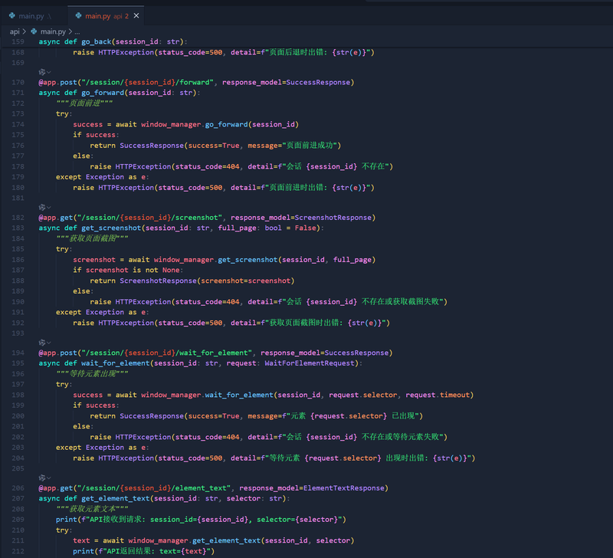Click the print statement on line 209
The width and height of the screenshot is (613, 558).
coord(201,520)
